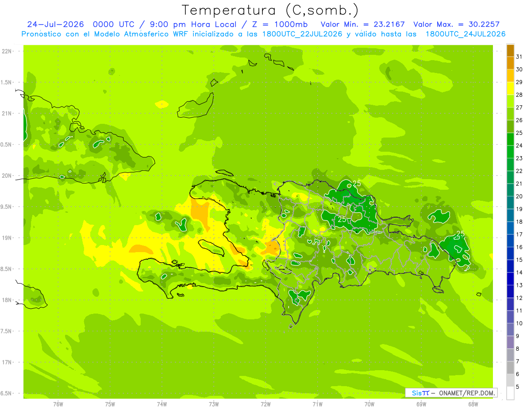Click the 'Valor Max. = 30.2257' text

click(x=456, y=24)
